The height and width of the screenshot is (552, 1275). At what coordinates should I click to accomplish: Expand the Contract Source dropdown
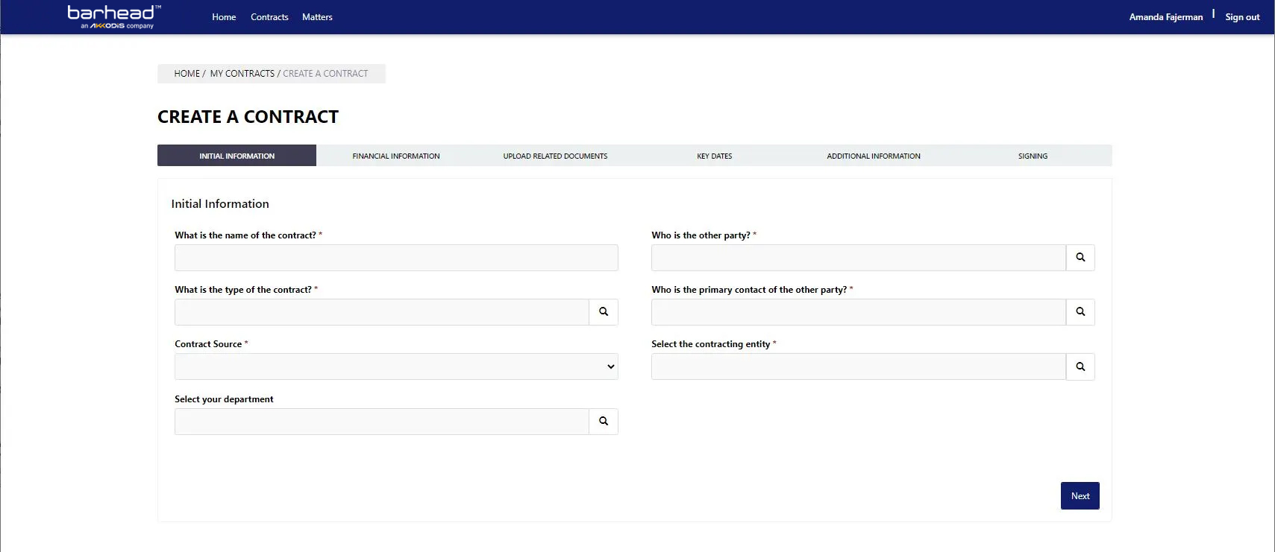point(395,367)
